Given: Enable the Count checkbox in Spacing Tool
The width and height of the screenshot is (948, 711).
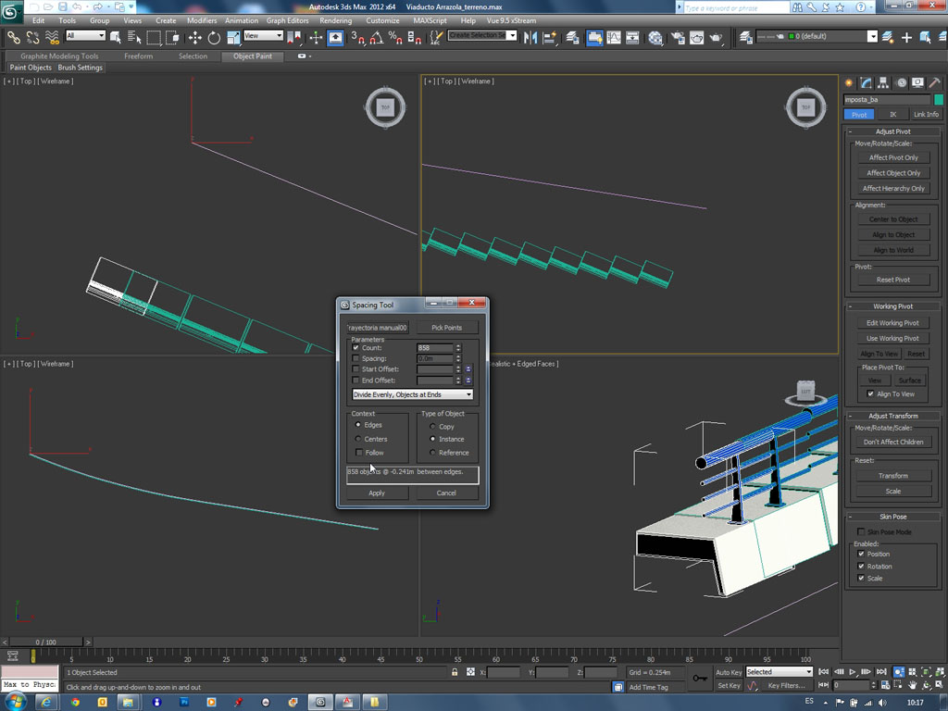Looking at the screenshot, I should pyautogui.click(x=356, y=348).
